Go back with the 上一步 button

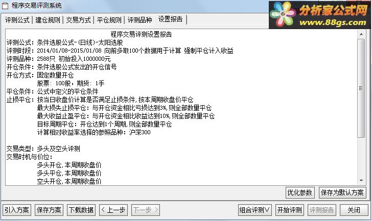pyautogui.click(x=113, y=210)
